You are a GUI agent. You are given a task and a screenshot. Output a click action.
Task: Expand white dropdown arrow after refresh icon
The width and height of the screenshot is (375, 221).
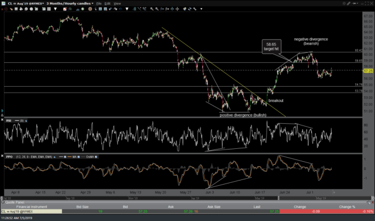pos(127,9)
